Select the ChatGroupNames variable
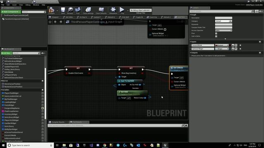This screenshot has height=148, width=264. 11,111
